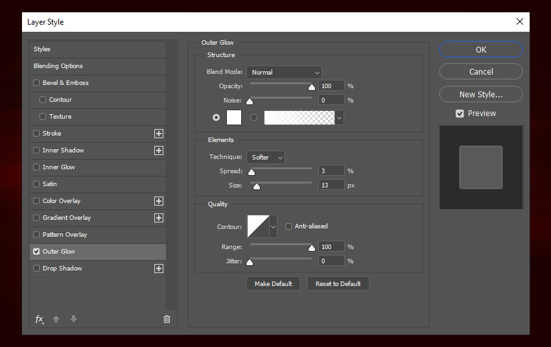Toggle the Preview checkbox off
551x347 pixels.
[x=460, y=114]
